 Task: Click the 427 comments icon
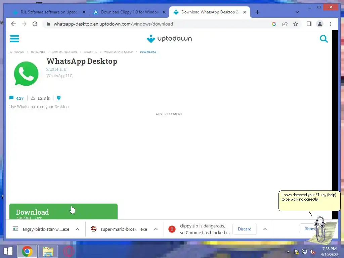(x=11, y=98)
